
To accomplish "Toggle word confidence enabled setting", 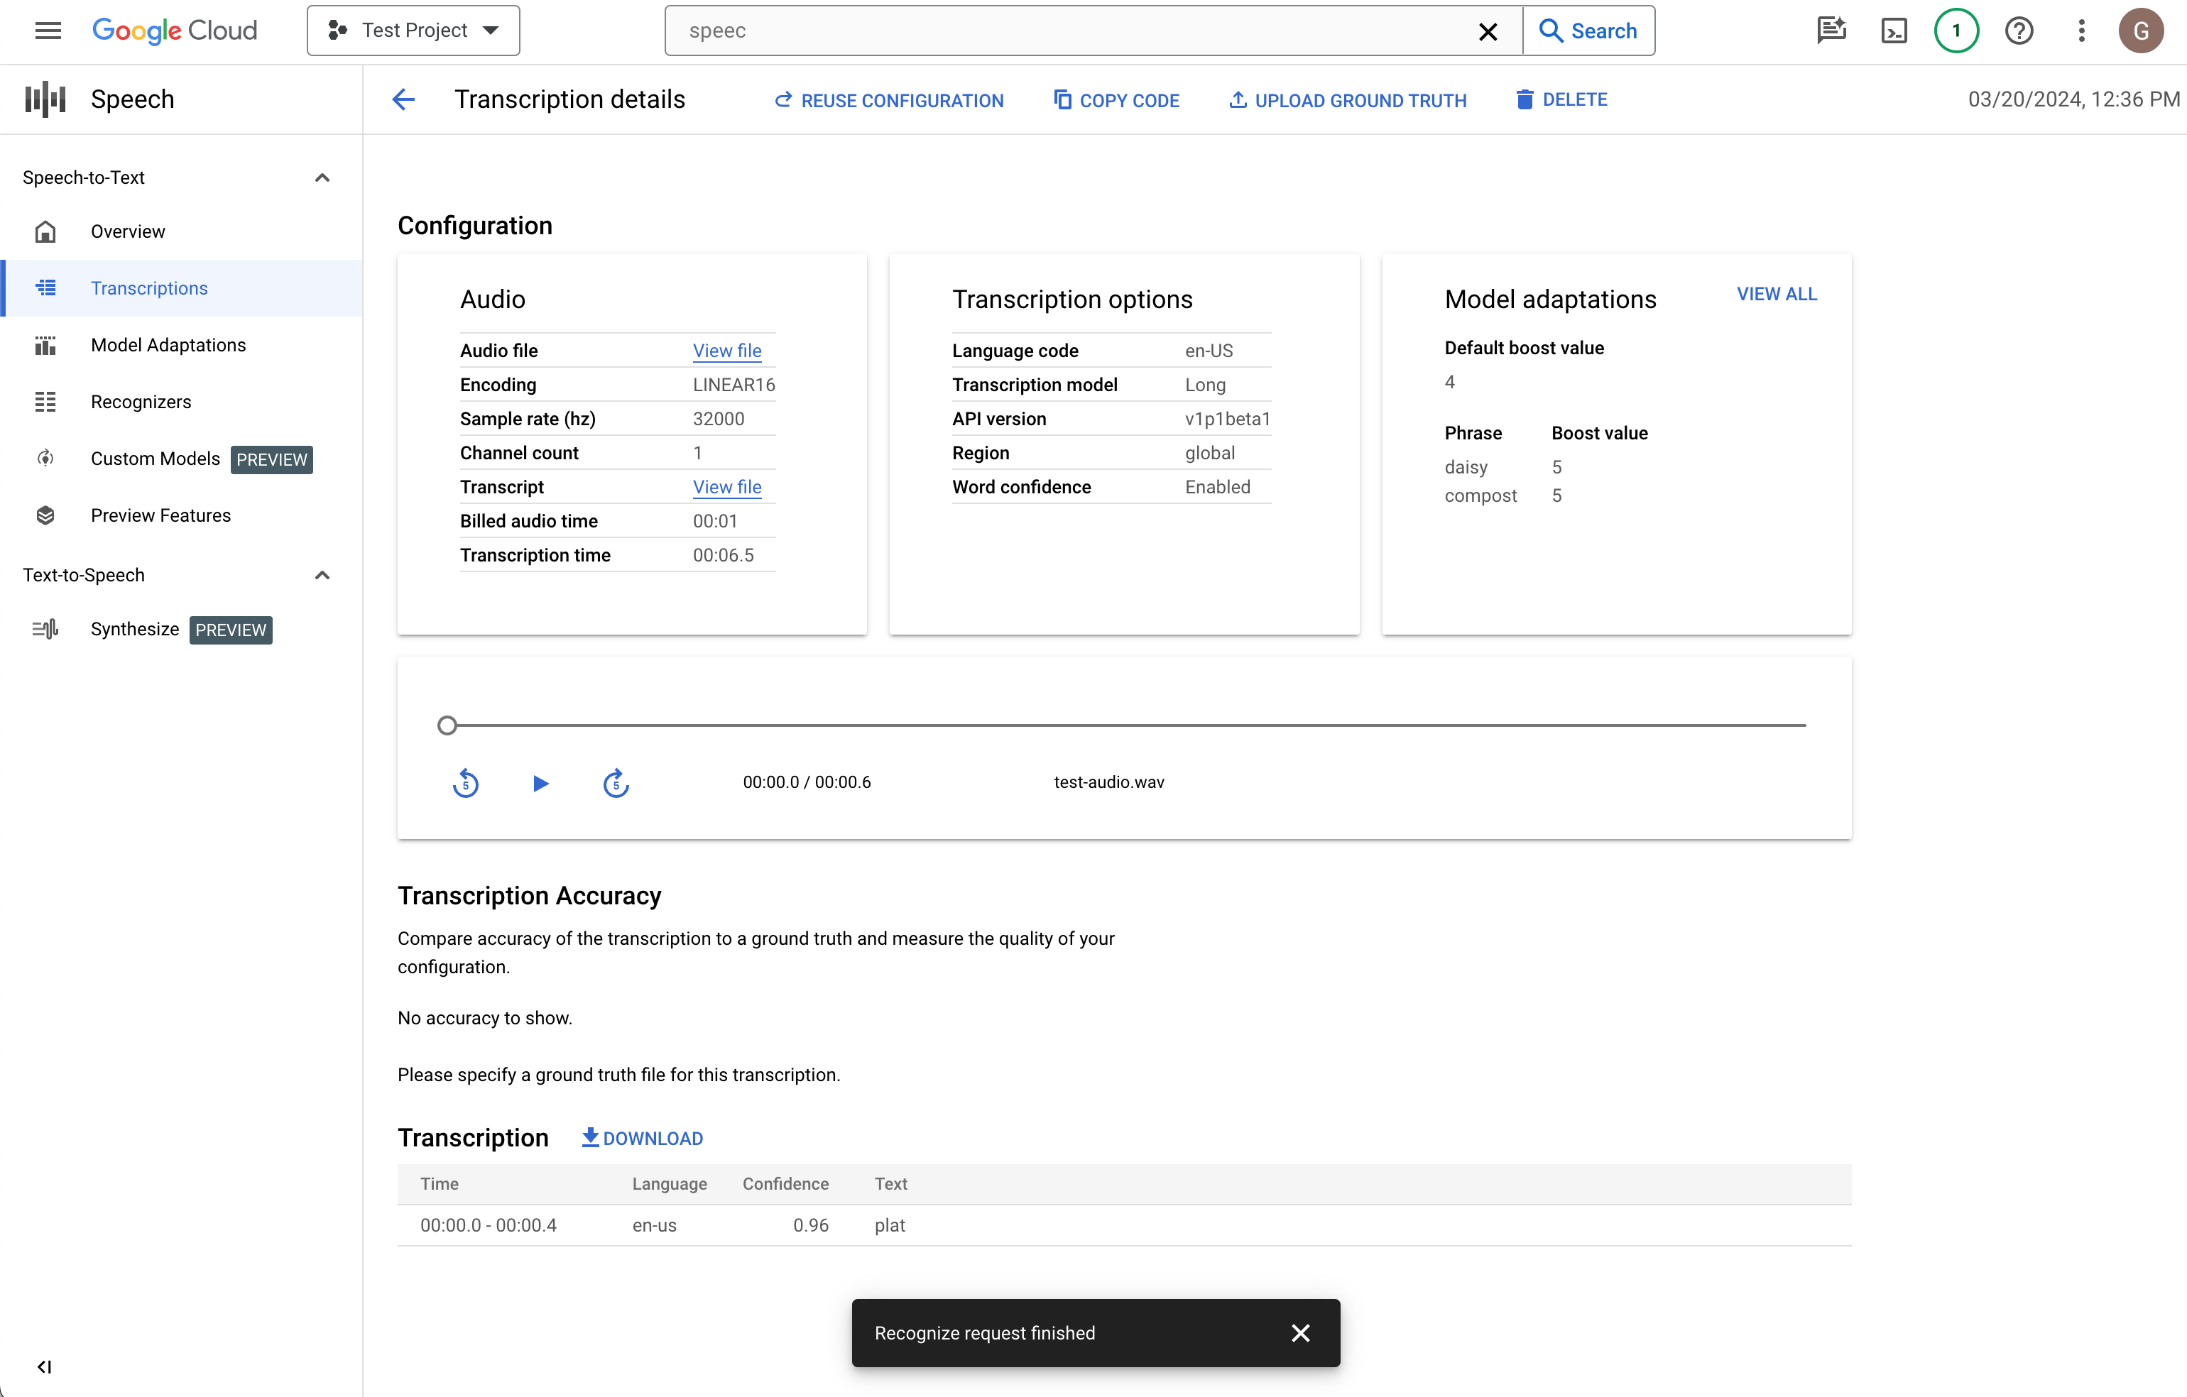I will pos(1216,486).
